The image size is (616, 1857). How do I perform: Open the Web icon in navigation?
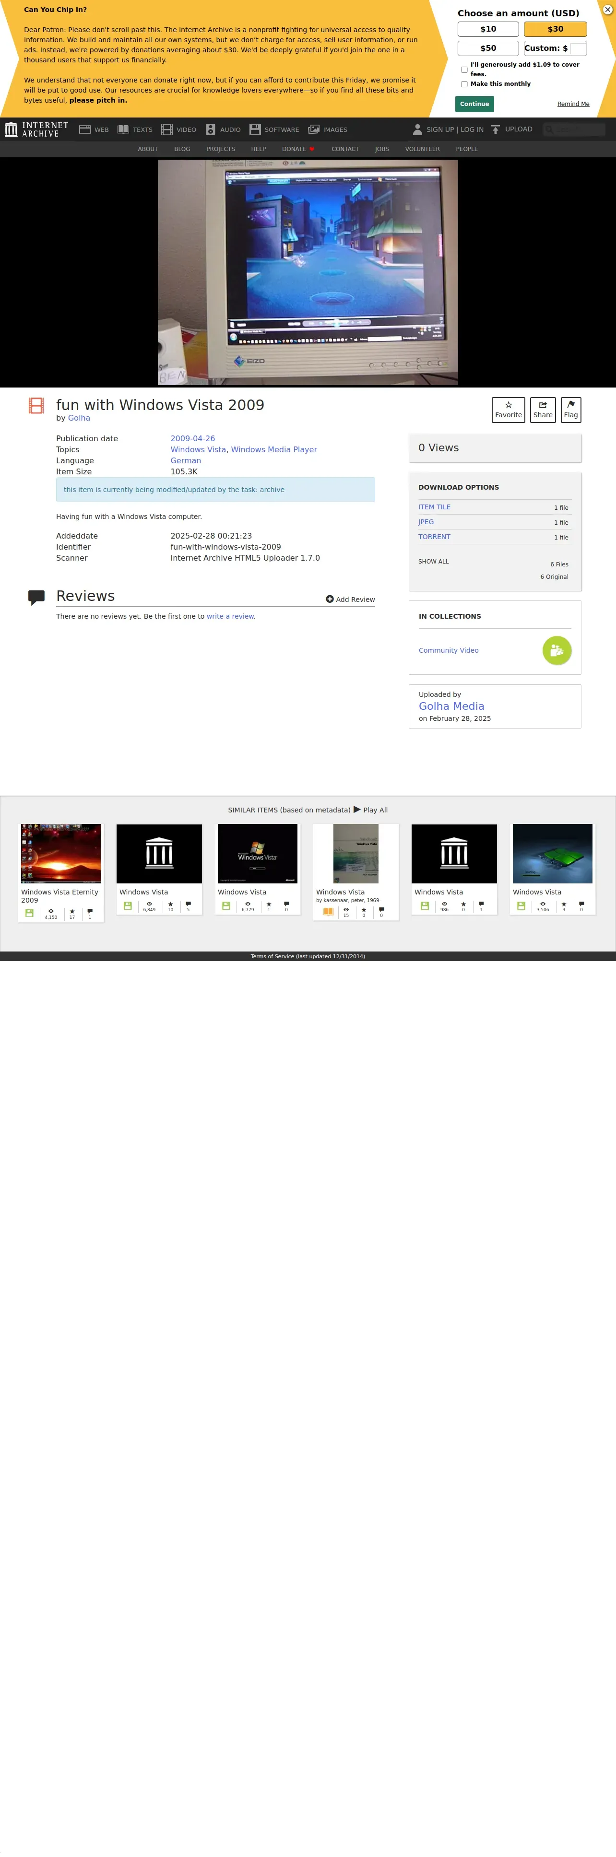click(84, 130)
